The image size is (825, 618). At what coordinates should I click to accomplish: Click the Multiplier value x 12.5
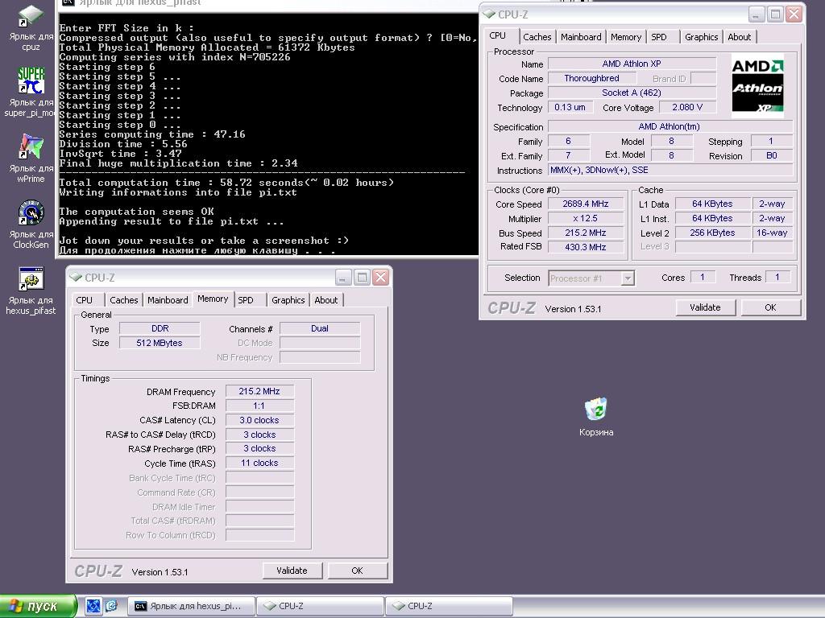[586, 218]
